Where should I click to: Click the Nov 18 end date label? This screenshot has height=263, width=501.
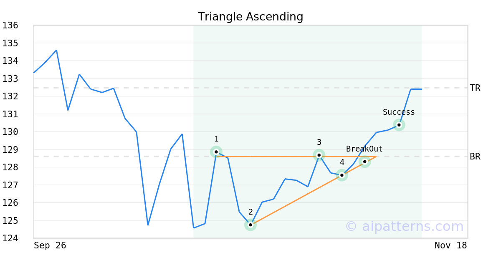point(450,245)
